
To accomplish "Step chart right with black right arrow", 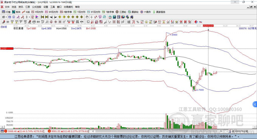I will click(x=55, y=17).
